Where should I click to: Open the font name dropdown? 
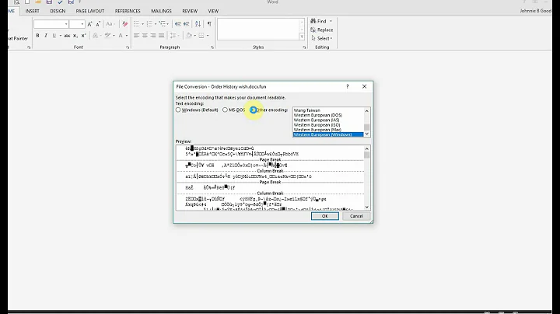pyautogui.click(x=66, y=24)
